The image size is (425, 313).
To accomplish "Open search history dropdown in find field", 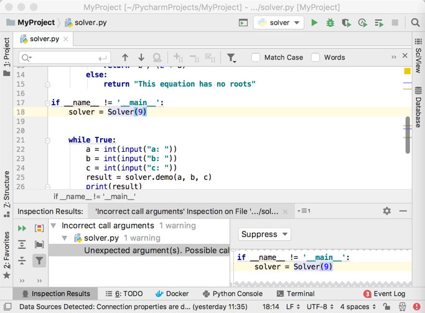I will tap(27, 58).
